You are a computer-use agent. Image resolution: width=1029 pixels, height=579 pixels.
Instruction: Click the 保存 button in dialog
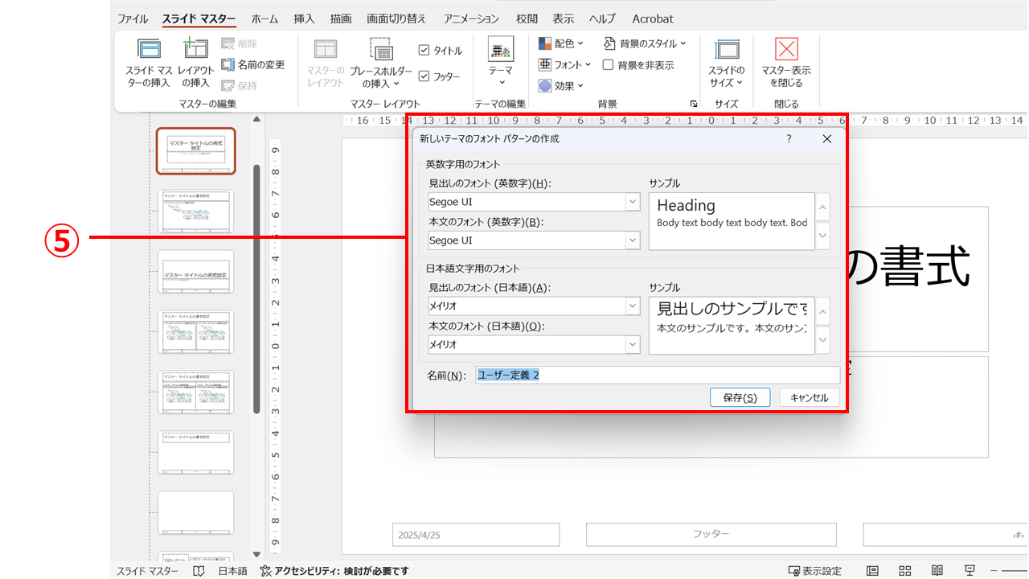(740, 397)
